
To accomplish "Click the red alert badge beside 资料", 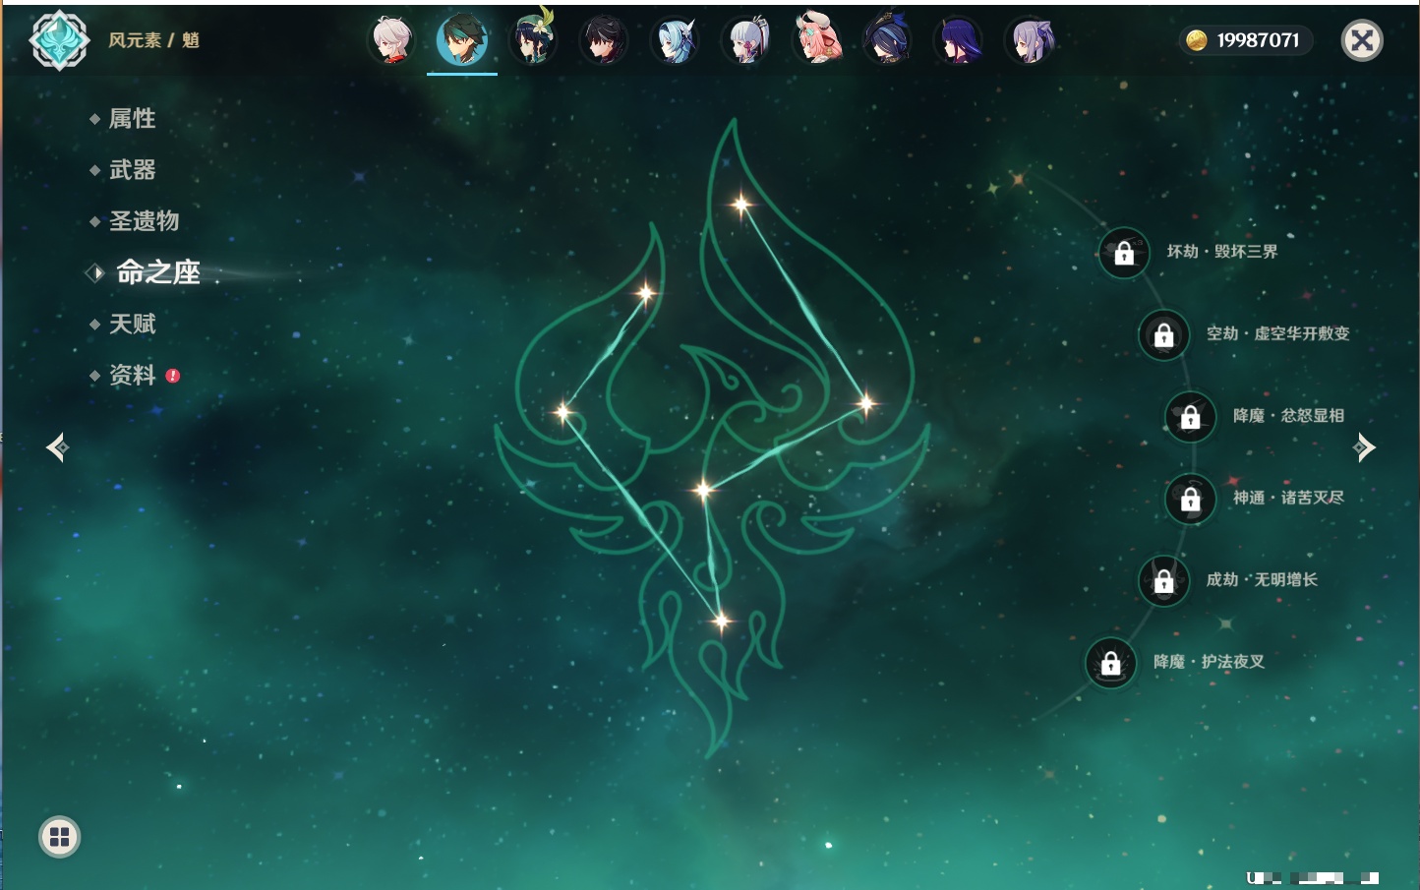I will tap(173, 376).
